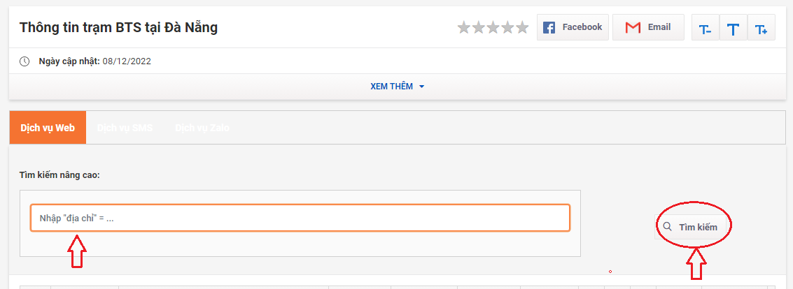Viewport: 793px width, 289px height.
Task: Expand the XEM THÊM section
Action: pyautogui.click(x=397, y=87)
